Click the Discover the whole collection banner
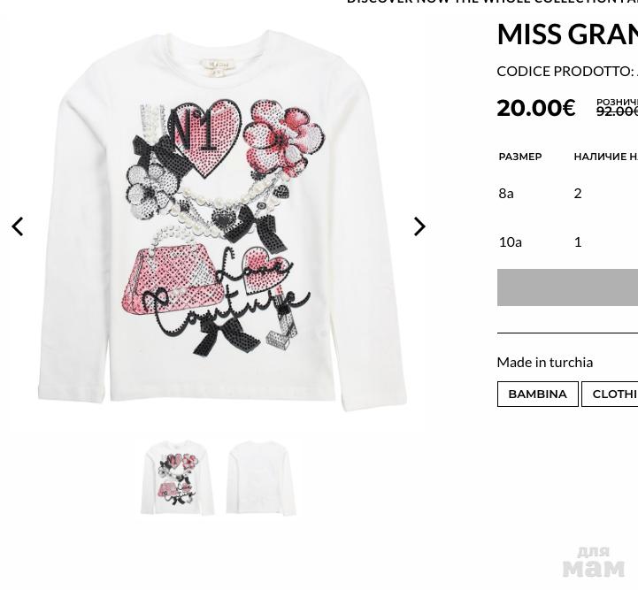Viewport: 638px width, 590px height. [492, 2]
